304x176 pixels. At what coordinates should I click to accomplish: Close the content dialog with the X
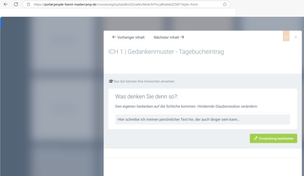[x=296, y=37]
